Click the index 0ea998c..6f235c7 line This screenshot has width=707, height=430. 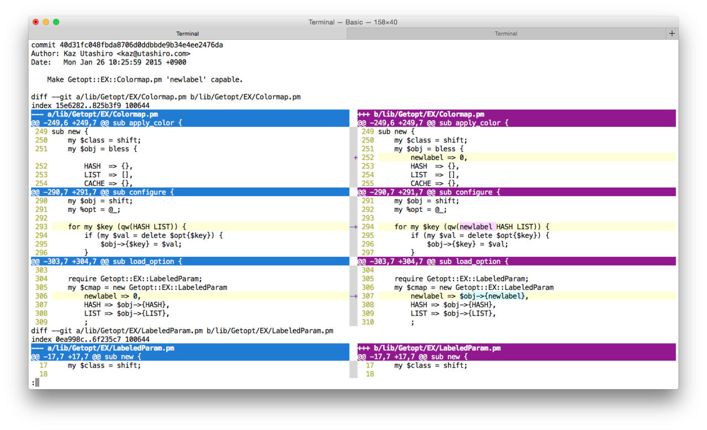[90, 339]
